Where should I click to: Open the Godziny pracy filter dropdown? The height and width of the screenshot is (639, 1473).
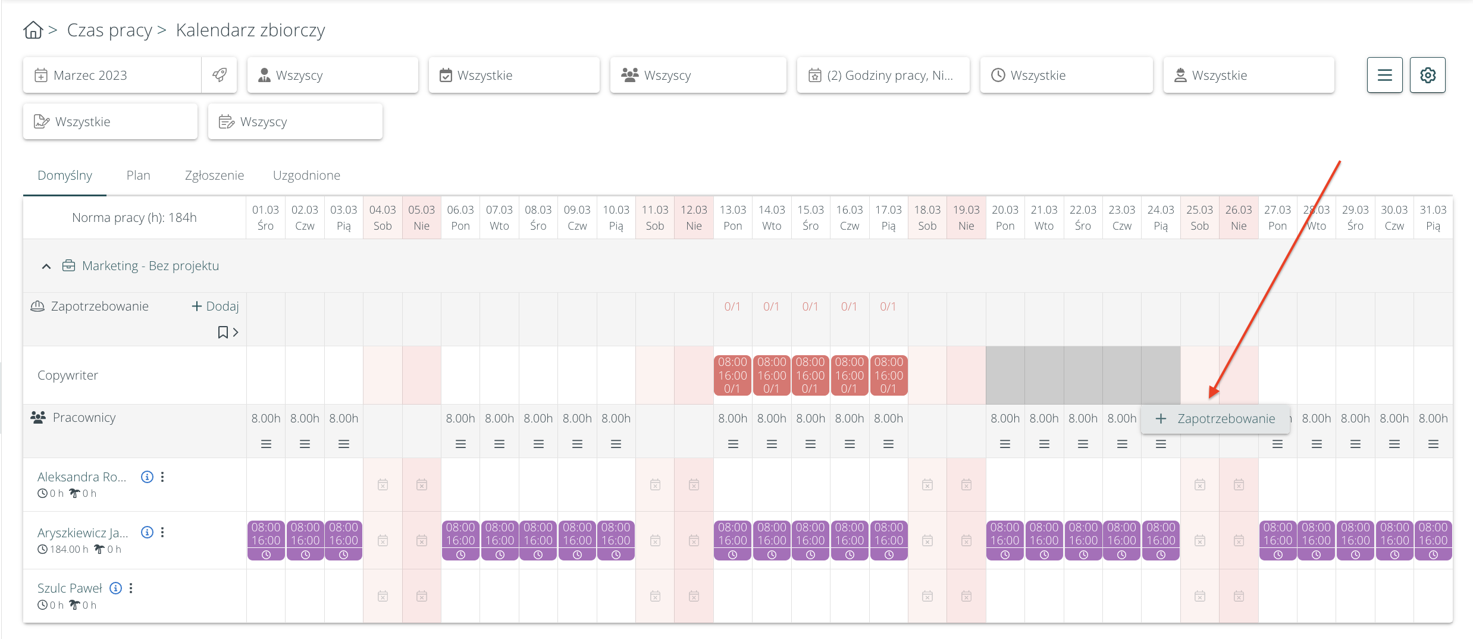click(x=883, y=75)
